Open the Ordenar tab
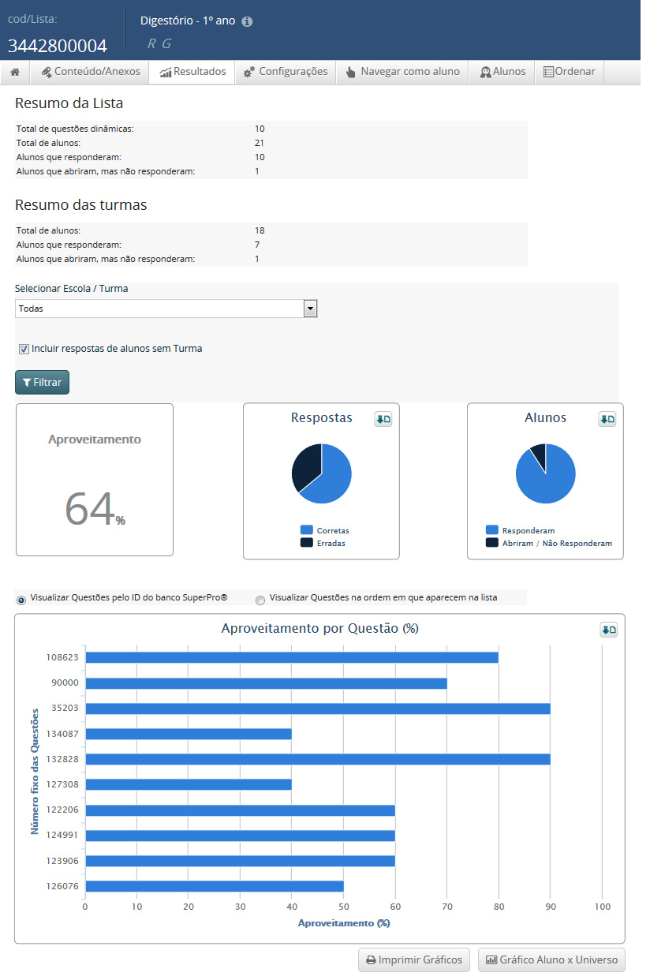This screenshot has height=980, width=650. tap(570, 72)
